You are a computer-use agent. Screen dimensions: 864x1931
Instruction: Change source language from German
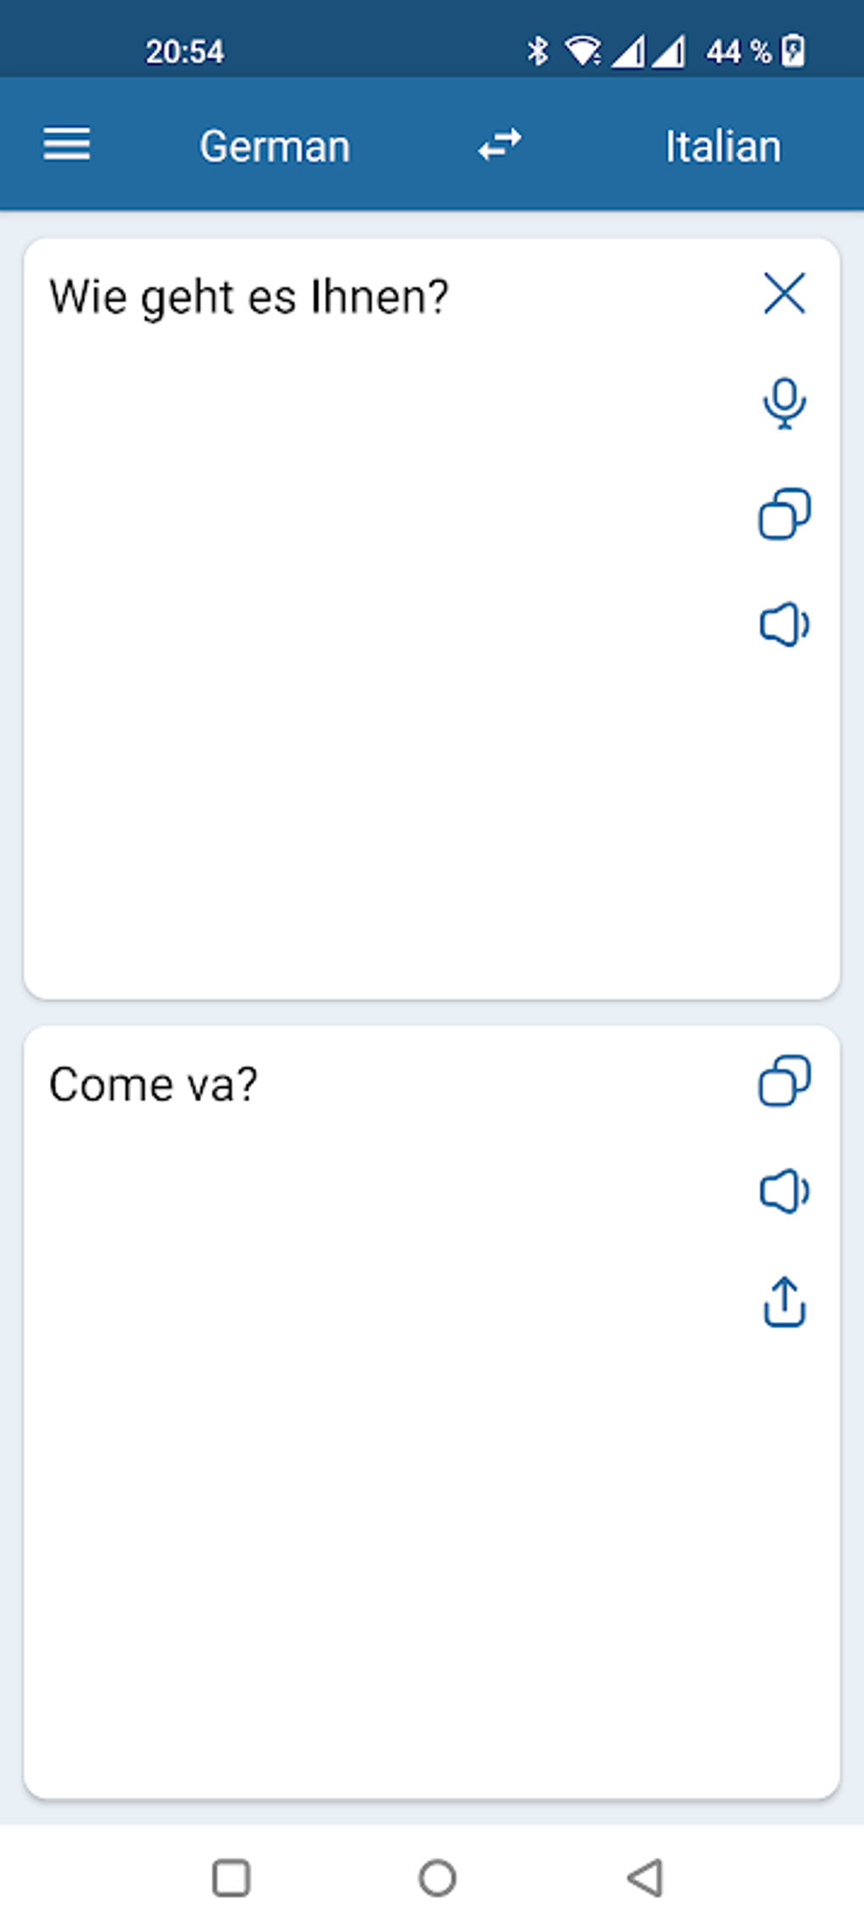(274, 147)
